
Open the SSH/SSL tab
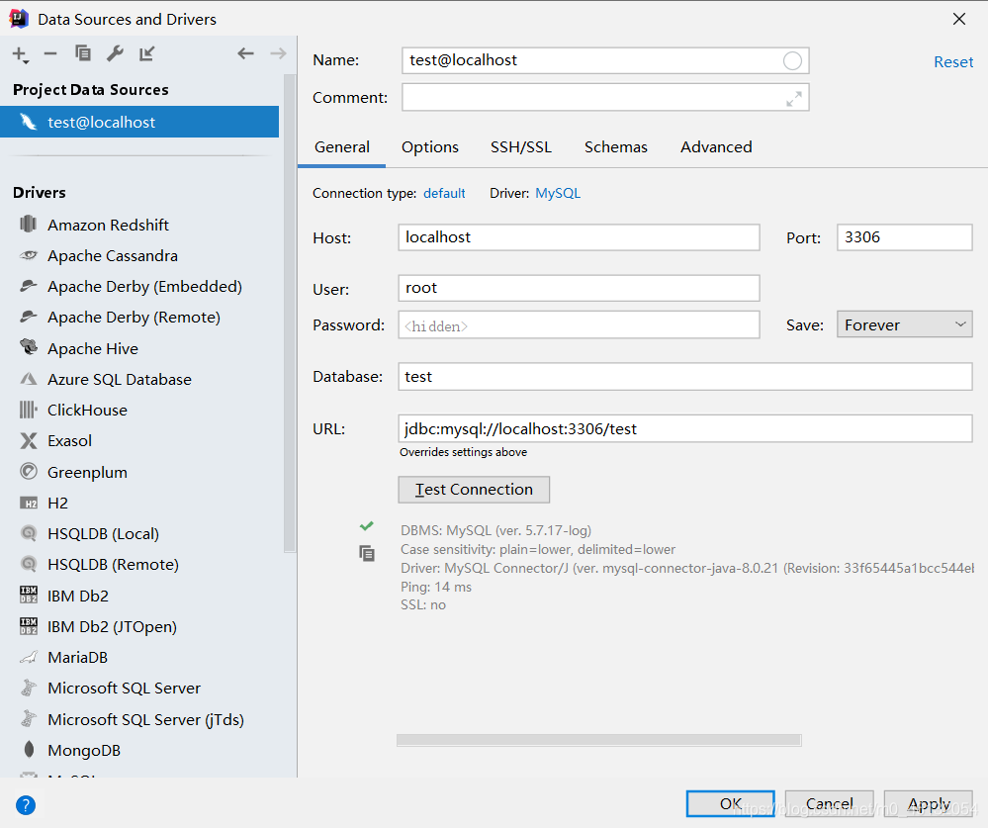coord(521,147)
